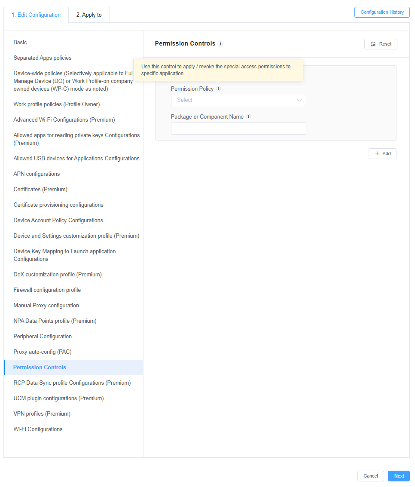Switch to the Apply to tab
The image size is (415, 487).
pyautogui.click(x=89, y=14)
